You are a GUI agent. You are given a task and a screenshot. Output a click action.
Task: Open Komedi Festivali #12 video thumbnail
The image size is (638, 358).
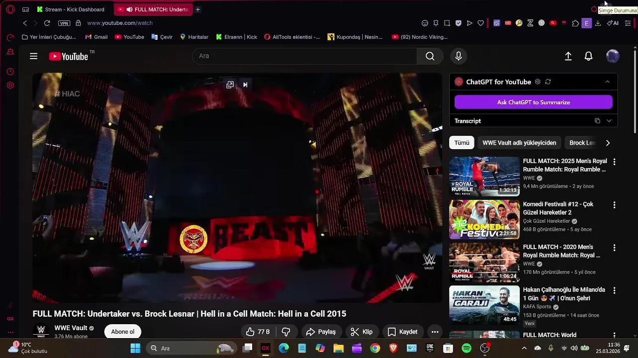tap(484, 220)
